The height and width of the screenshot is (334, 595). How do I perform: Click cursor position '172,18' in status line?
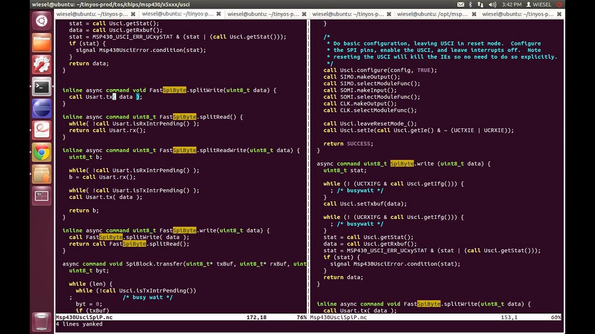pos(257,317)
